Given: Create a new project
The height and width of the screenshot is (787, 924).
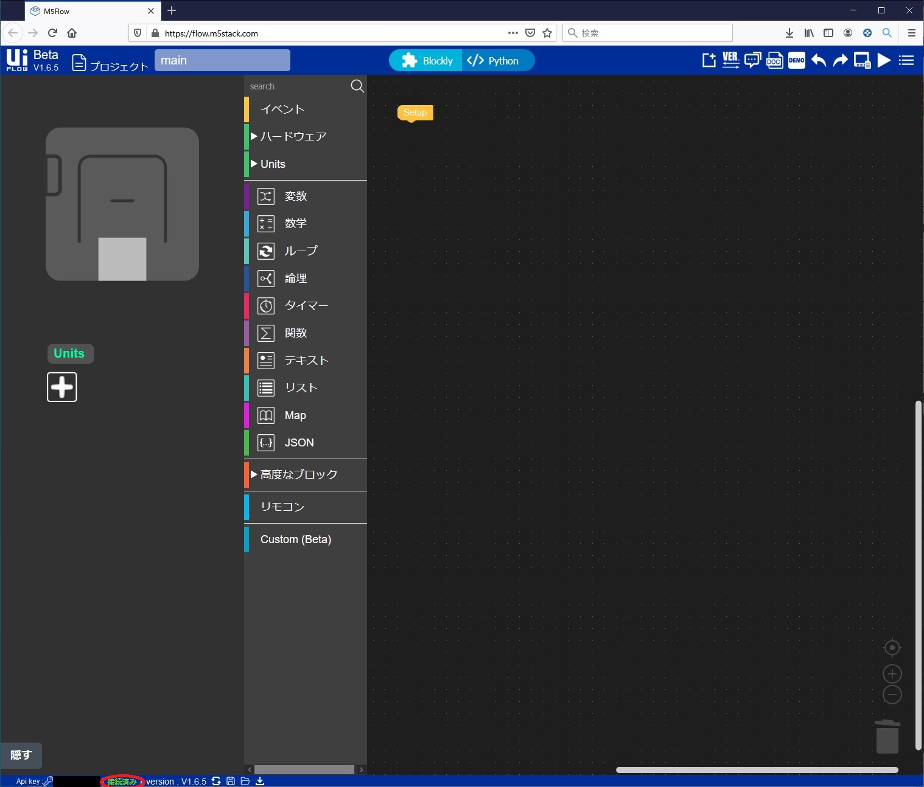Looking at the screenshot, I should point(709,60).
